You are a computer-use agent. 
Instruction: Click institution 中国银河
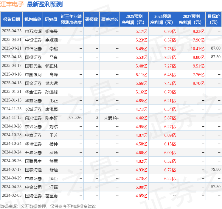click(x=33, y=75)
